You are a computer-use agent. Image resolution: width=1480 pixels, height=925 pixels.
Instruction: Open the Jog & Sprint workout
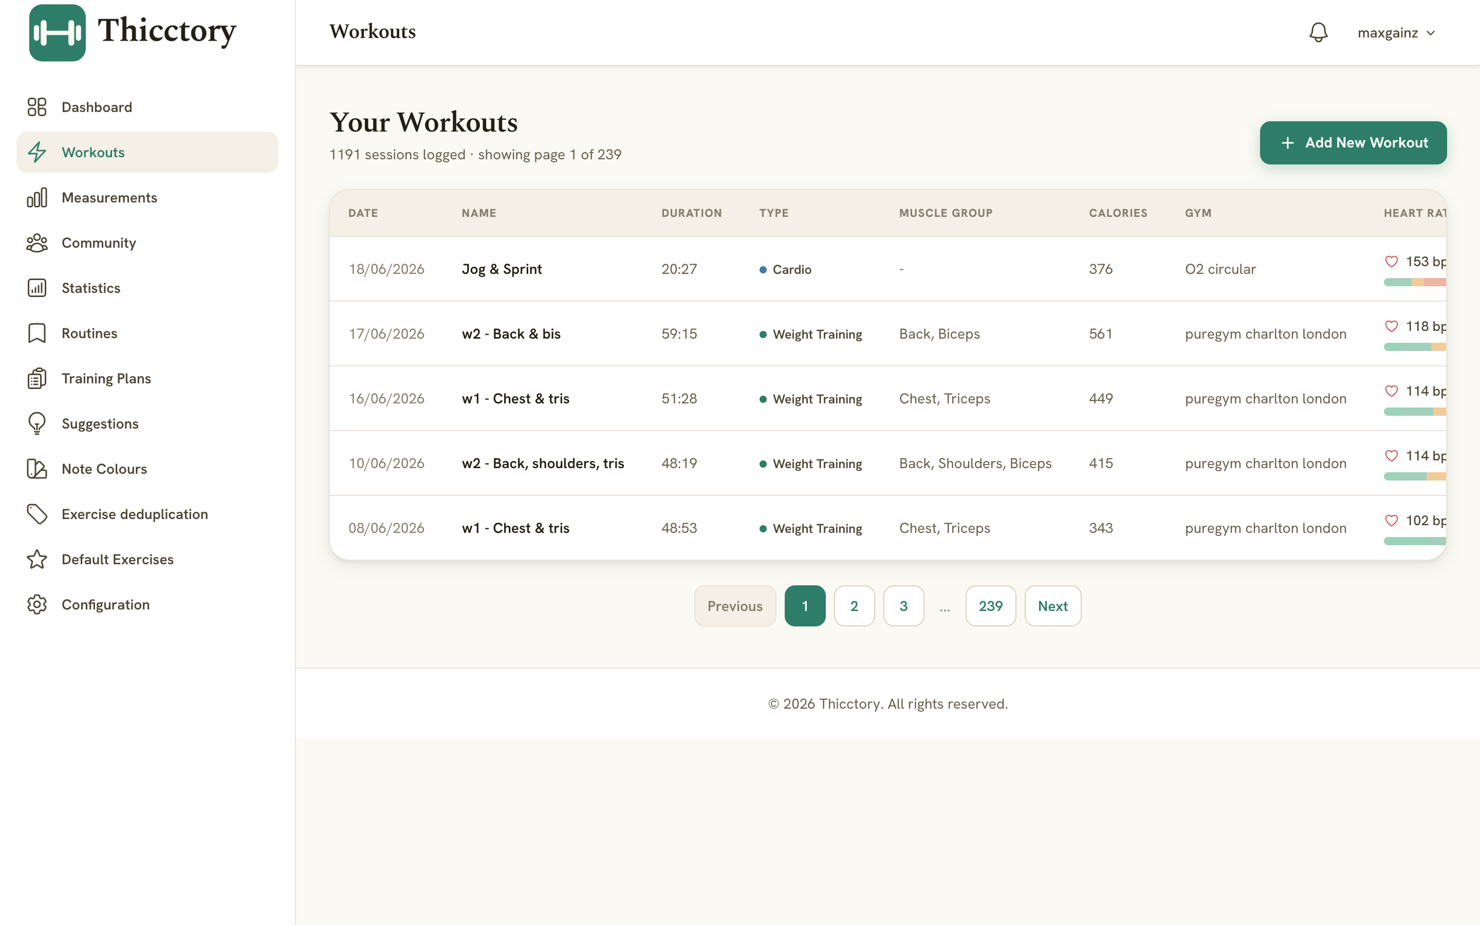pyautogui.click(x=502, y=269)
